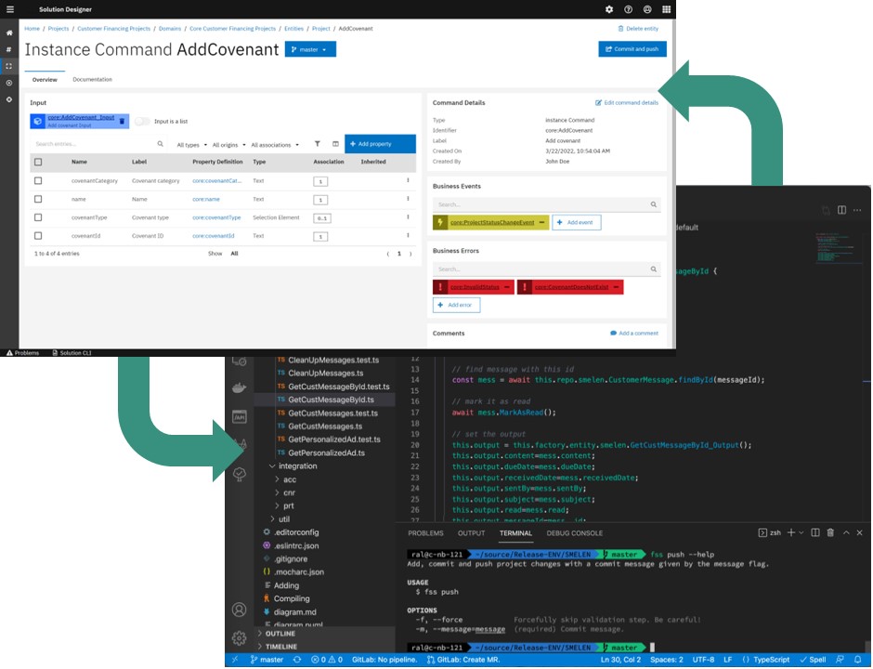
Task: Open the application switcher grid icon
Action: [x=667, y=9]
